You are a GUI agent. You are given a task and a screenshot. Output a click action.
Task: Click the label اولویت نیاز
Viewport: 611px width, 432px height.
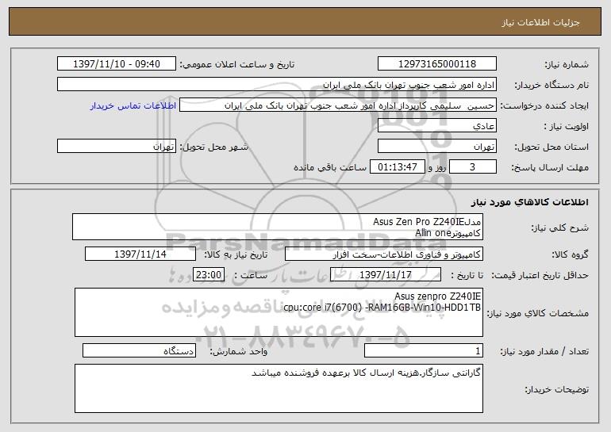(567, 126)
